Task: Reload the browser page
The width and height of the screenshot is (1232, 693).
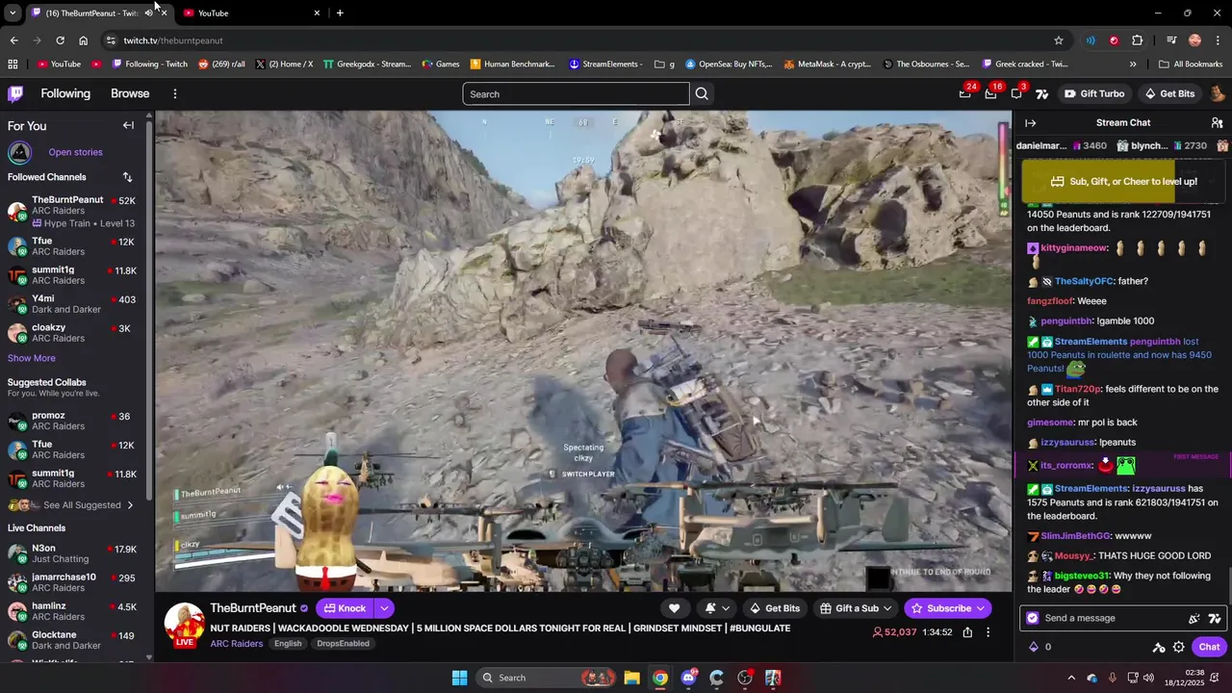Action: click(60, 40)
